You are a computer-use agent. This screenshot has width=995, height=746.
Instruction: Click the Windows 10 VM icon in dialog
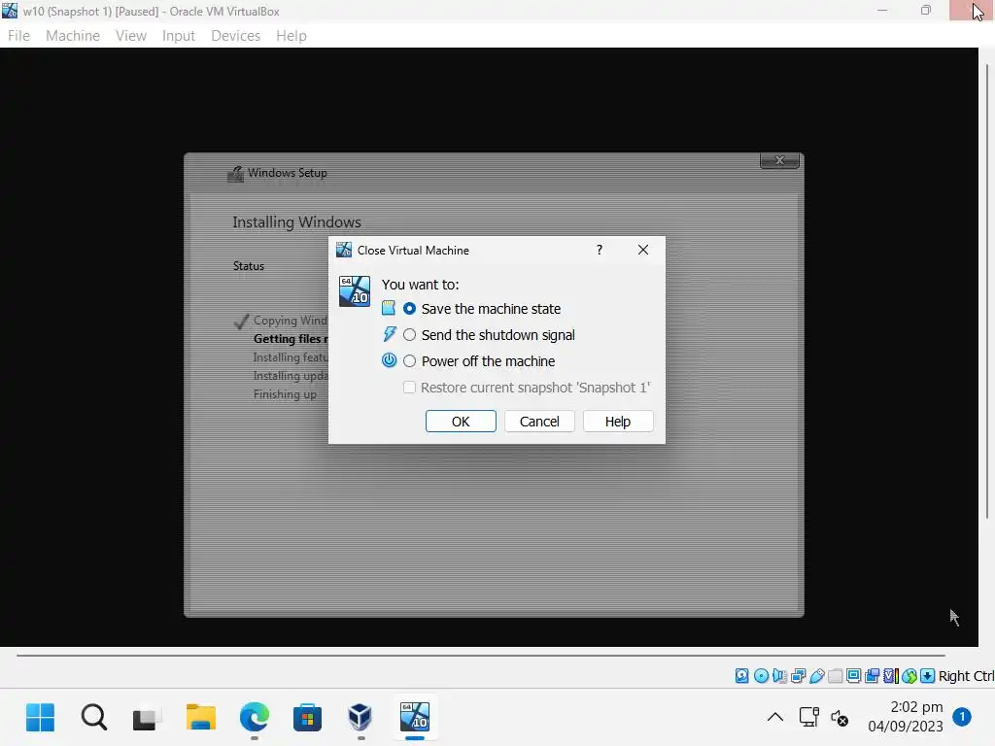(x=354, y=291)
